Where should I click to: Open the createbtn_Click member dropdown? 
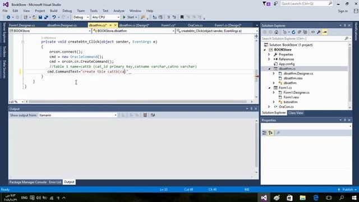point(217,31)
